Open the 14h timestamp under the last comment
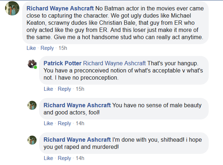 click(80, 158)
